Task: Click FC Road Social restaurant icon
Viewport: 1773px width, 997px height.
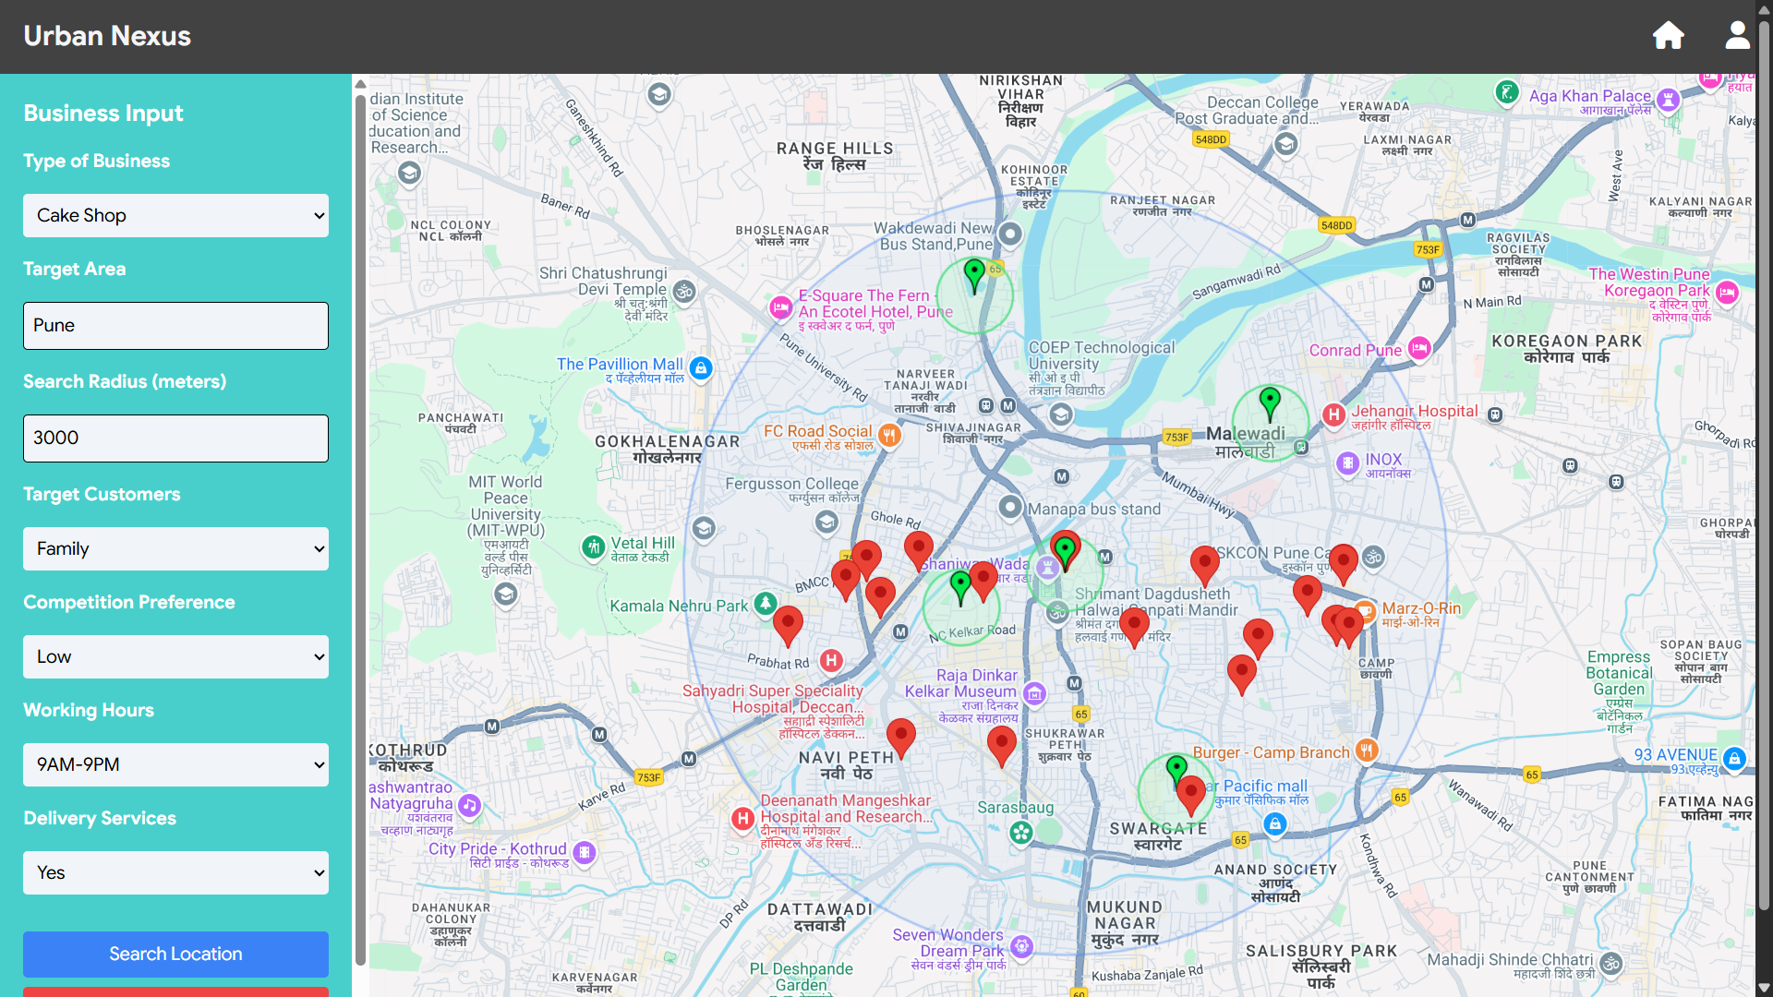Action: tap(889, 435)
